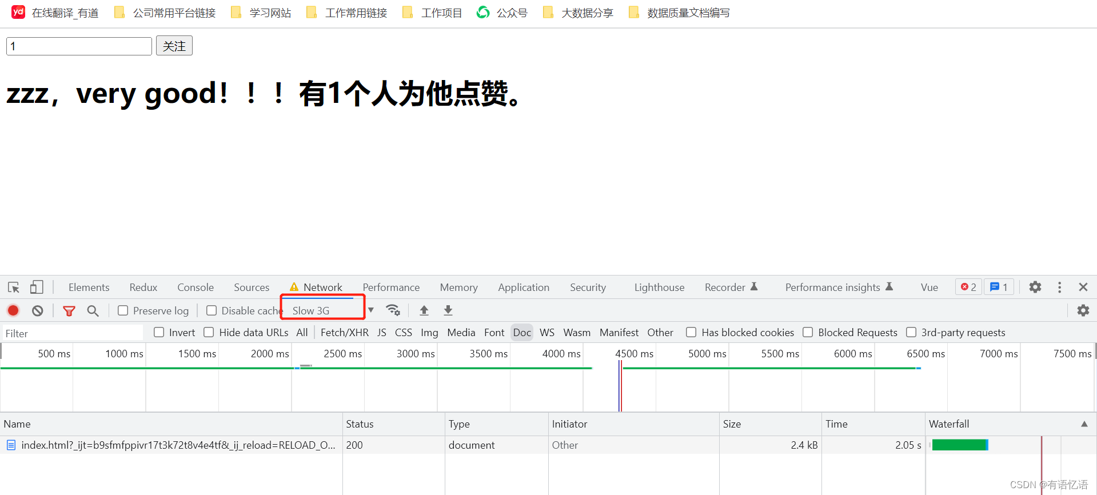Switch to the Console tab

click(x=196, y=287)
